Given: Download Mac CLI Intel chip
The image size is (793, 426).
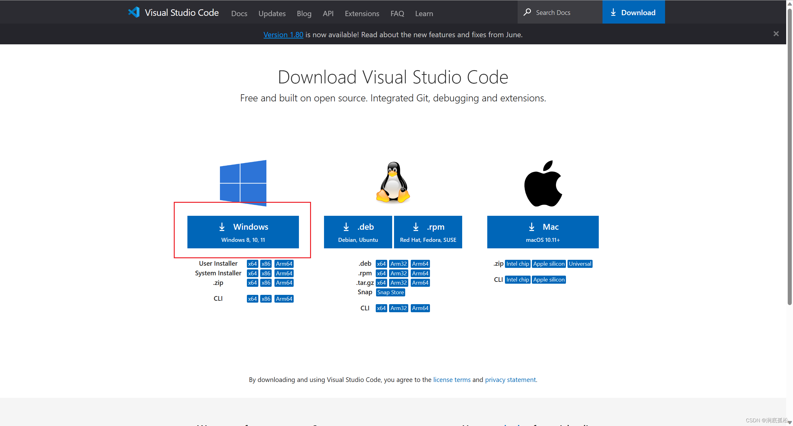Looking at the screenshot, I should click(x=518, y=280).
